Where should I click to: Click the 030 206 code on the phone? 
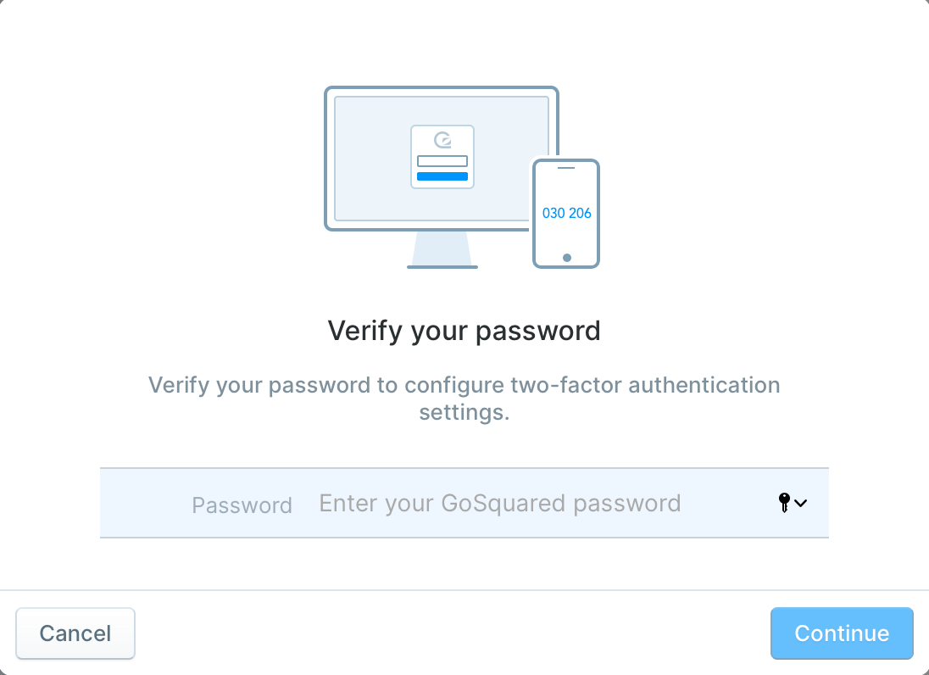click(x=566, y=214)
